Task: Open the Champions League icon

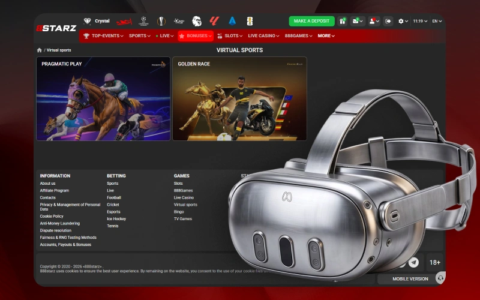Action: click(143, 21)
